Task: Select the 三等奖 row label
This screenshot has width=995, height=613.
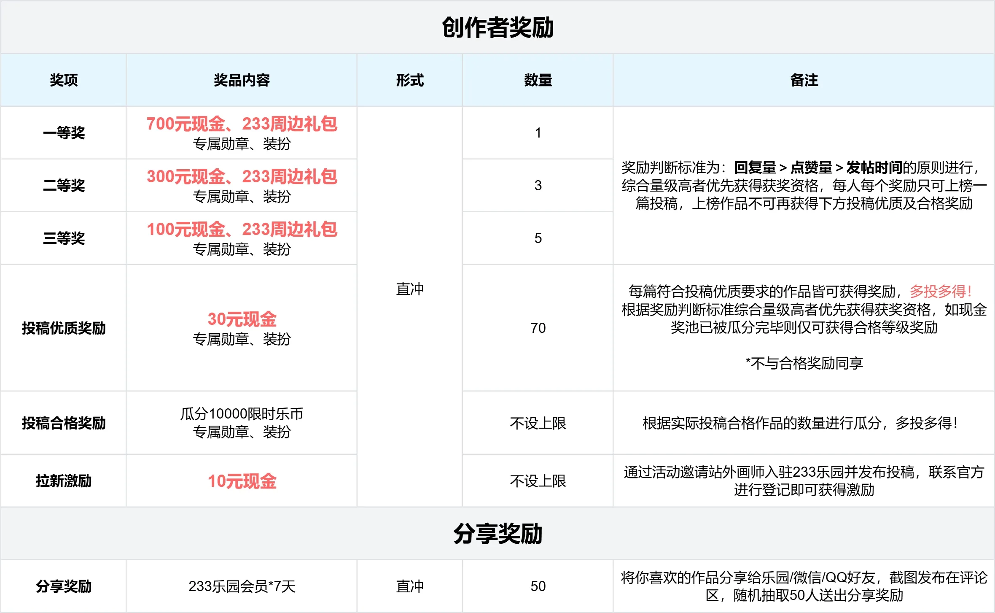Action: tap(64, 238)
